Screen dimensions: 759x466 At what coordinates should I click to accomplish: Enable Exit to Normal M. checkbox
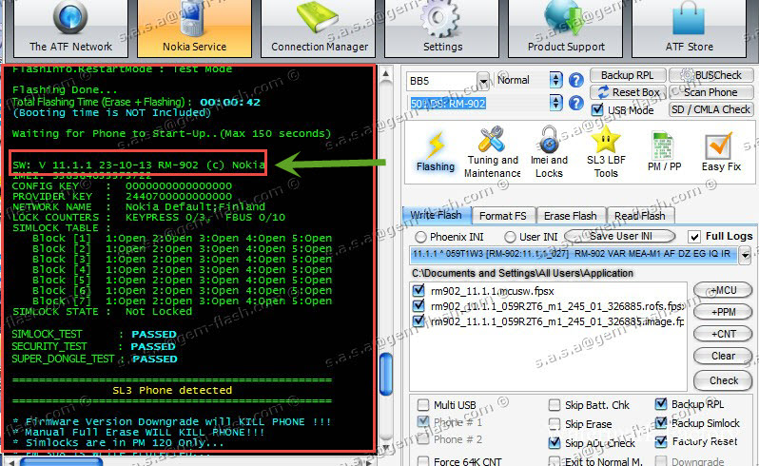click(555, 461)
